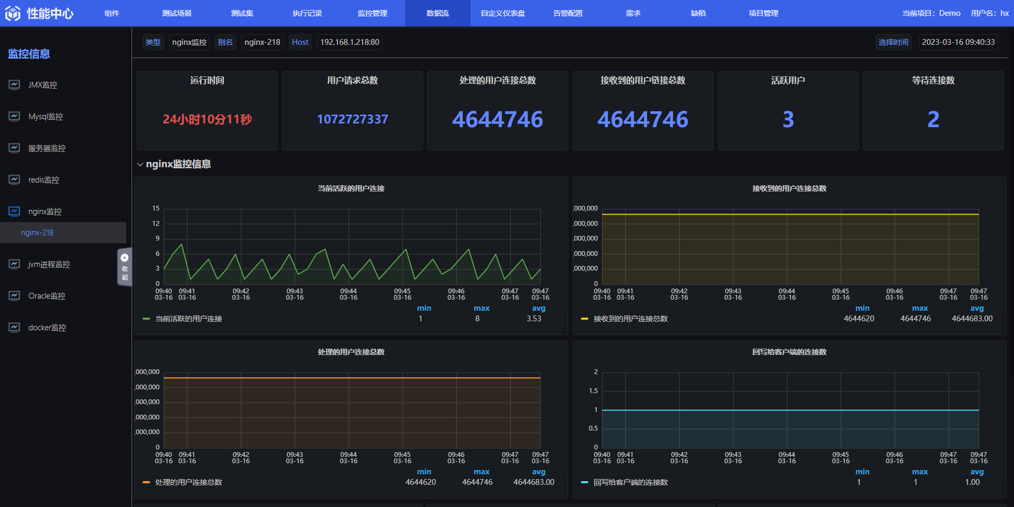Viewport: 1014px width, 507px height.
Task: Open the 缺陷 menu
Action: coord(698,13)
